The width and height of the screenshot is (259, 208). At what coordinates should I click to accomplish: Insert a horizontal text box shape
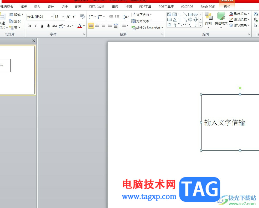[169, 14]
